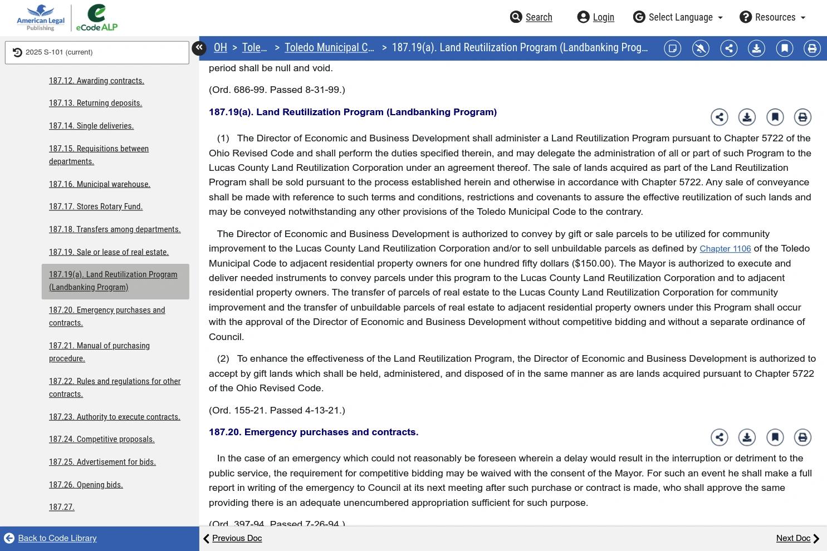This screenshot has width=827, height=551.
Task: Click the 187.20 Emergency purchases heading
Action: point(314,432)
